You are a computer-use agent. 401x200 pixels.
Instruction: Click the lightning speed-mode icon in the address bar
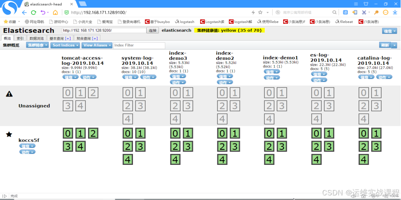pos(253,13)
